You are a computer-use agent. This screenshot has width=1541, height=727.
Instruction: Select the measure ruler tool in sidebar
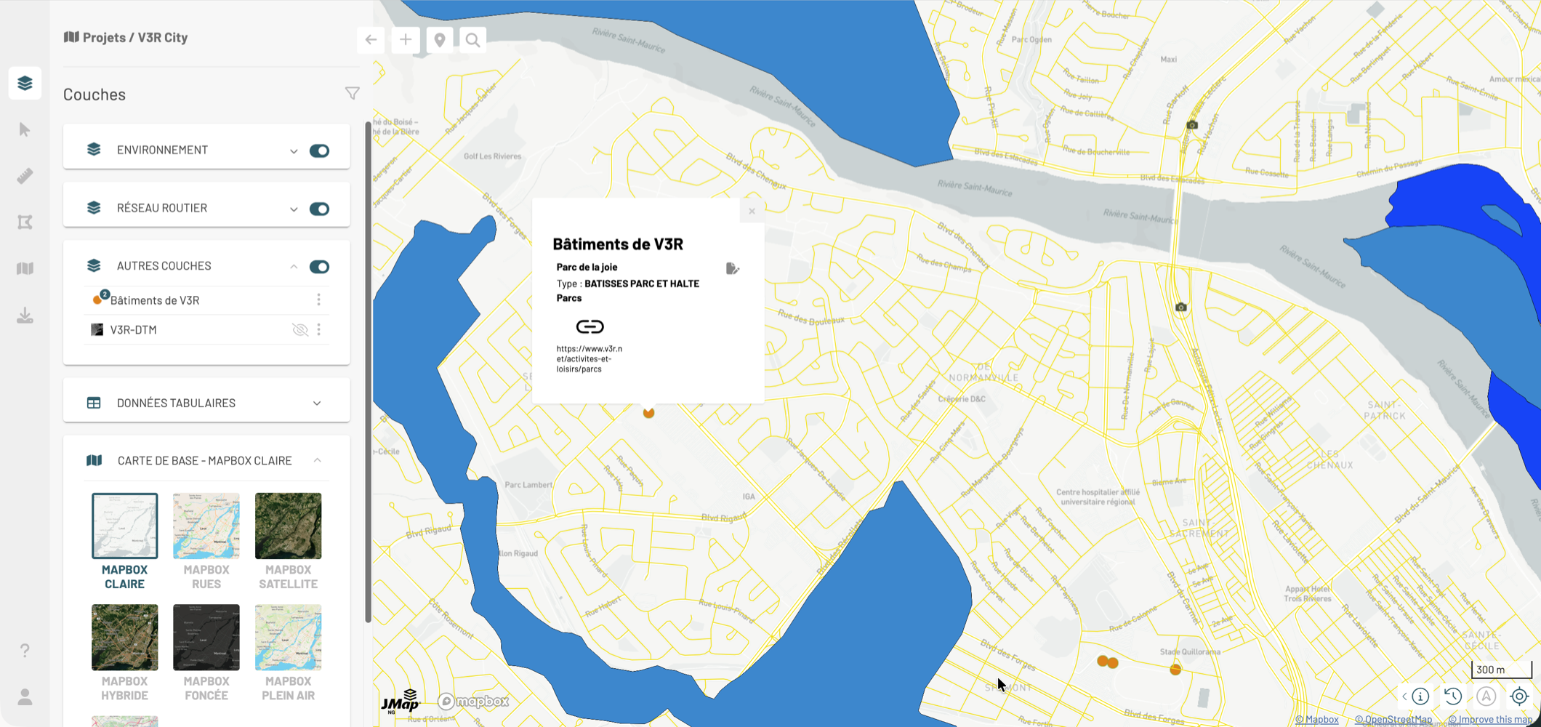coord(25,176)
